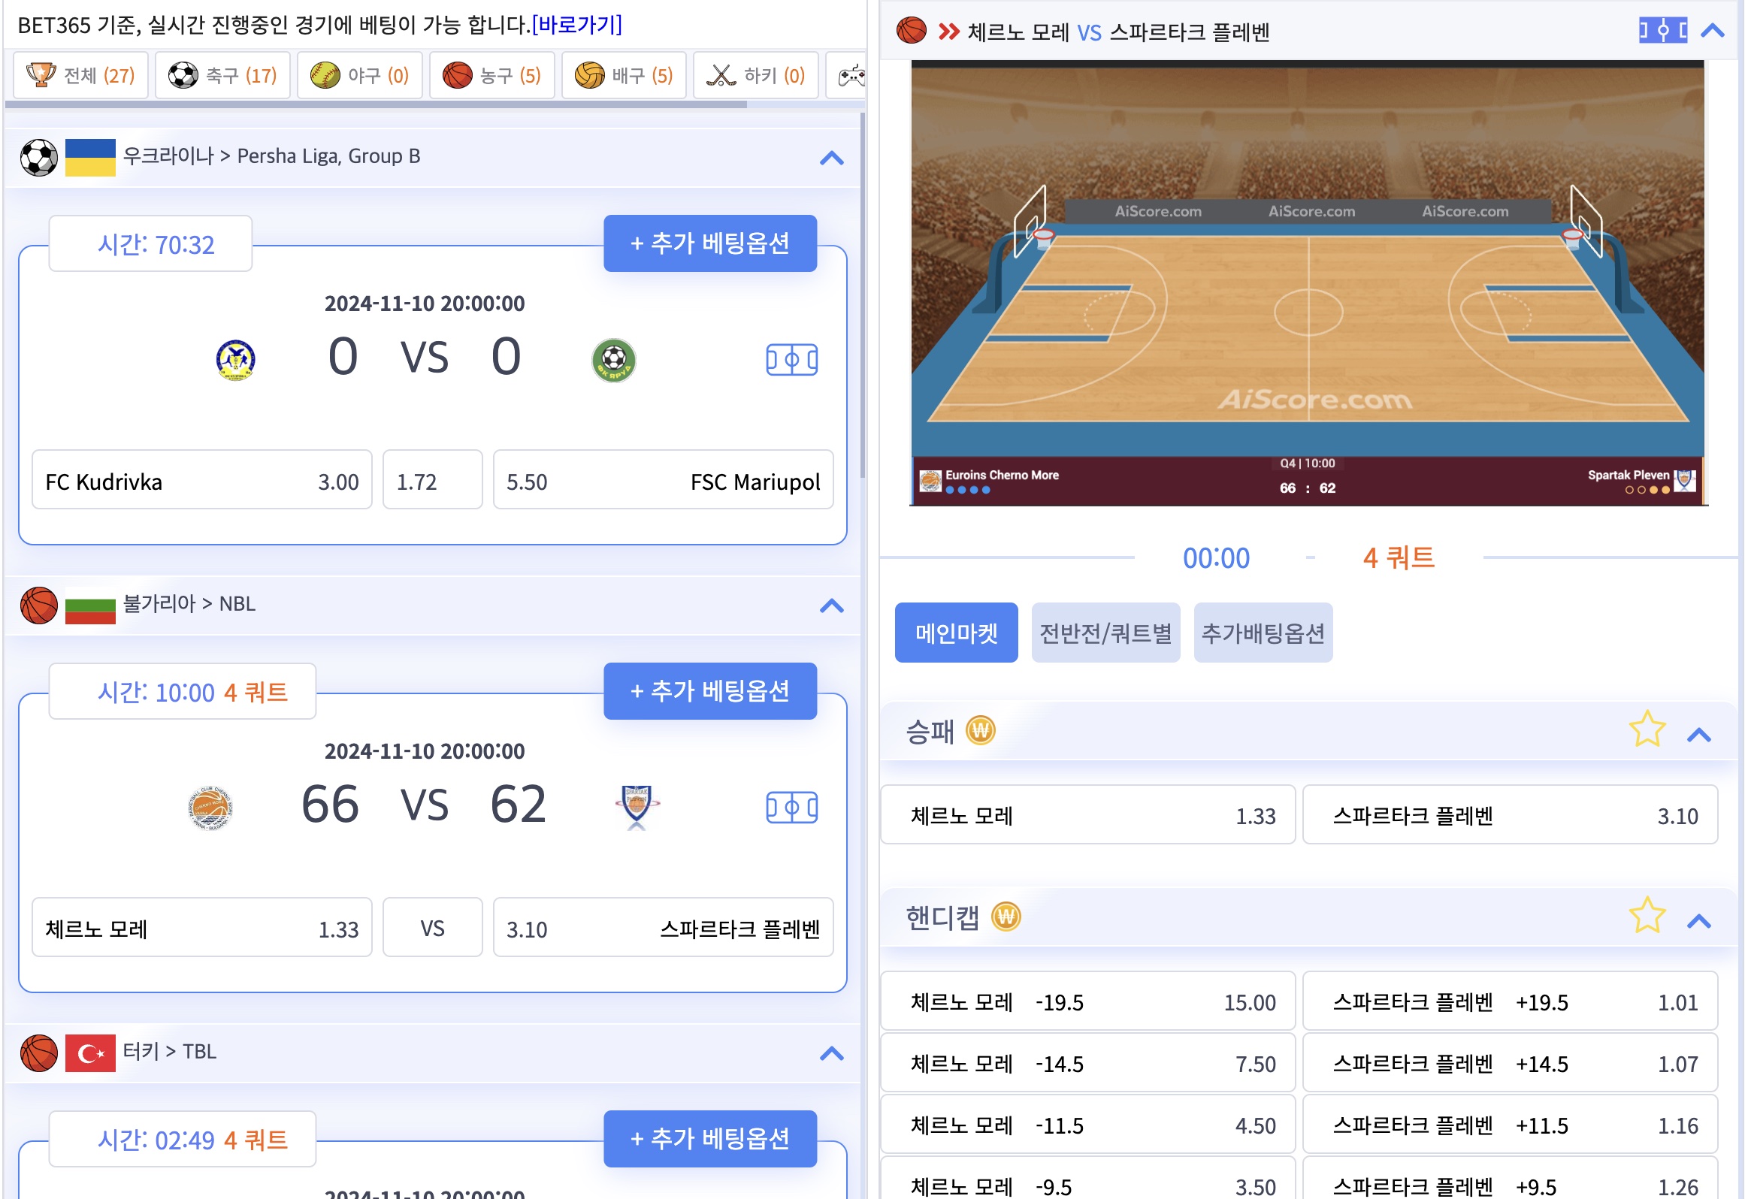Switch to 전반전/쿼트별 market tab
The image size is (1745, 1199).
(x=1105, y=633)
